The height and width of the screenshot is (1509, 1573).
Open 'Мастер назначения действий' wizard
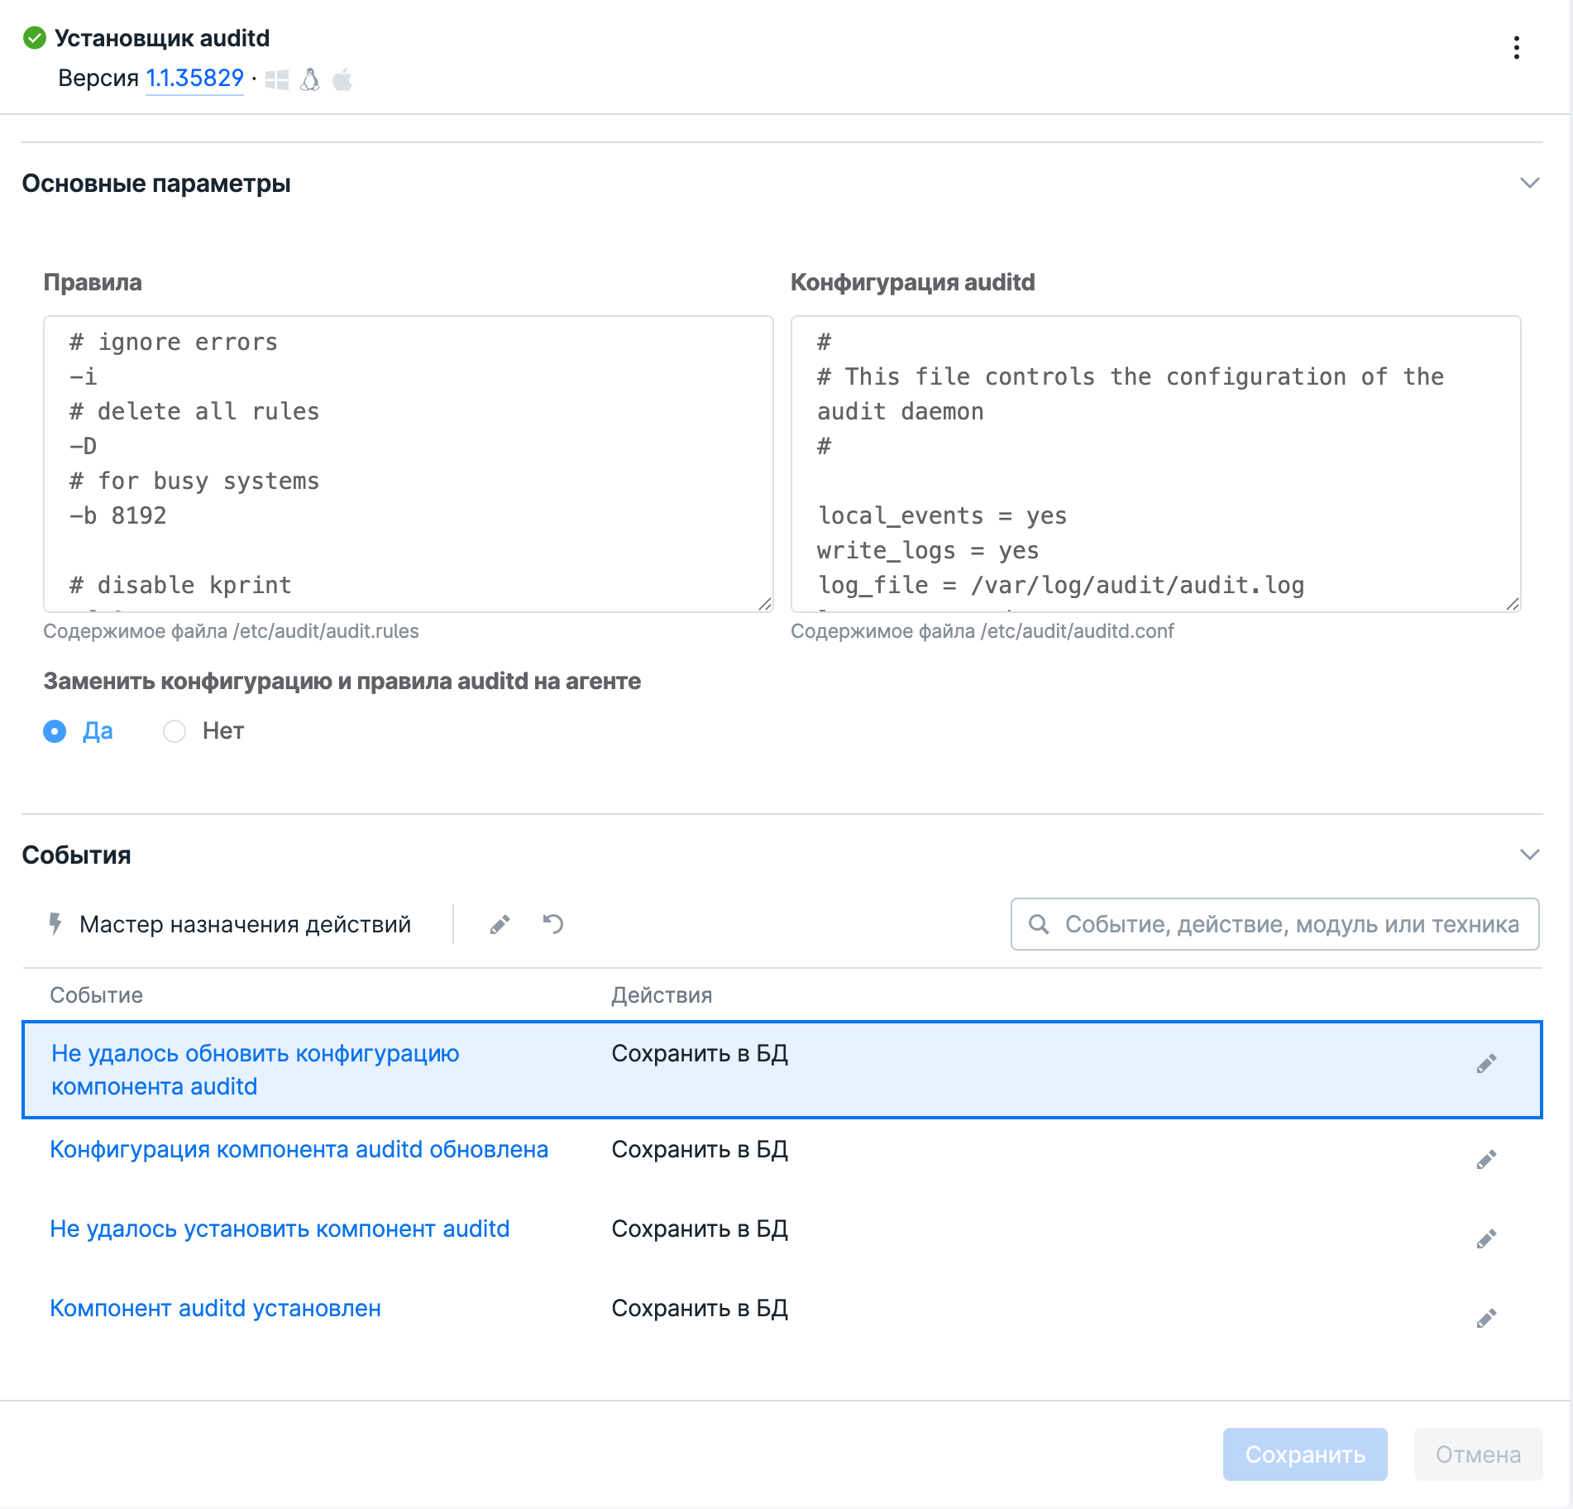(x=230, y=924)
